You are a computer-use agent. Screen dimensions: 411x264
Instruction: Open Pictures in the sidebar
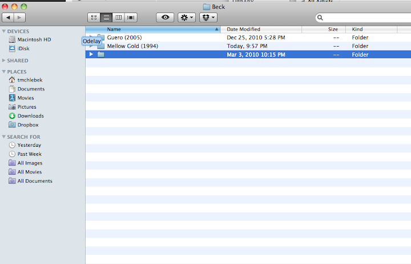point(27,107)
